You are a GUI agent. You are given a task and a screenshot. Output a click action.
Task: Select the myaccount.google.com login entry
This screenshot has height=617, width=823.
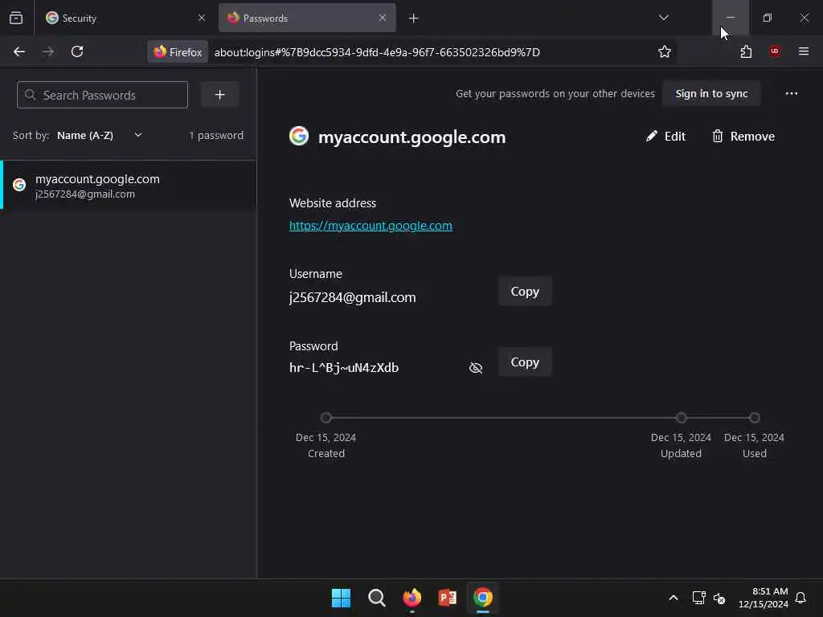(129, 186)
